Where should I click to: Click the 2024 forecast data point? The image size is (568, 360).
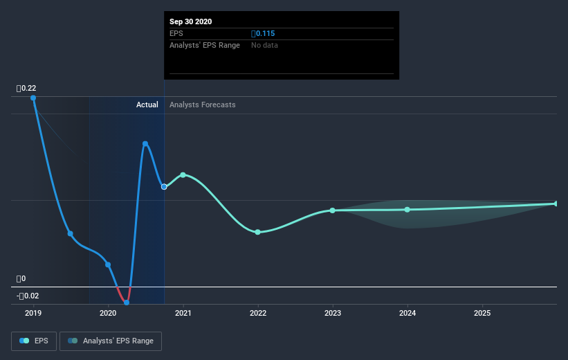pyautogui.click(x=407, y=210)
